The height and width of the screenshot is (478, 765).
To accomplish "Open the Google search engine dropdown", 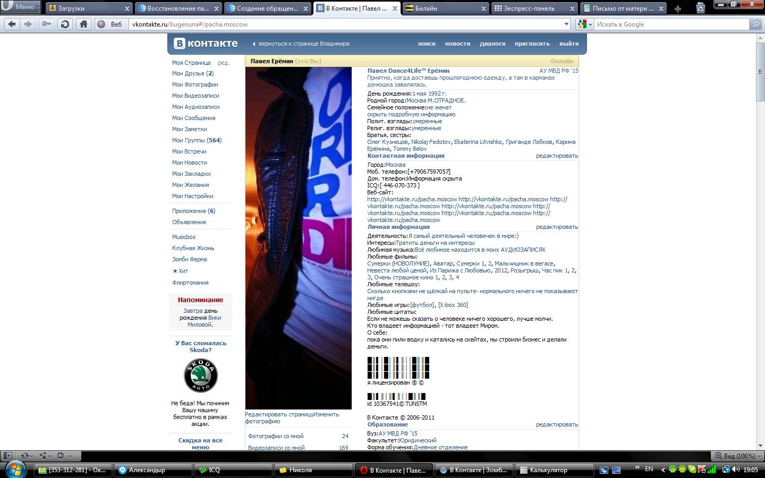I will click(x=585, y=24).
